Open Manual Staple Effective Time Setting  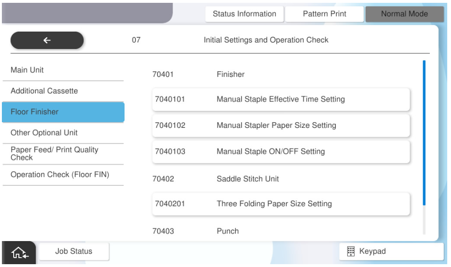click(281, 100)
